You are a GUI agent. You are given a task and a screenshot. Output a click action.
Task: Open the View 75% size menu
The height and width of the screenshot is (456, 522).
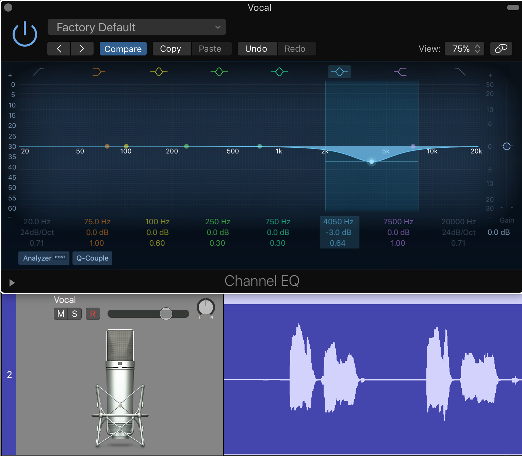click(464, 49)
